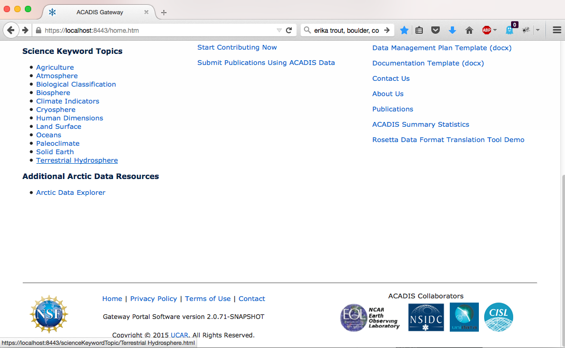The width and height of the screenshot is (565, 348).
Task: Expand the Adblock Plus dropdown arrow
Action: (495, 31)
